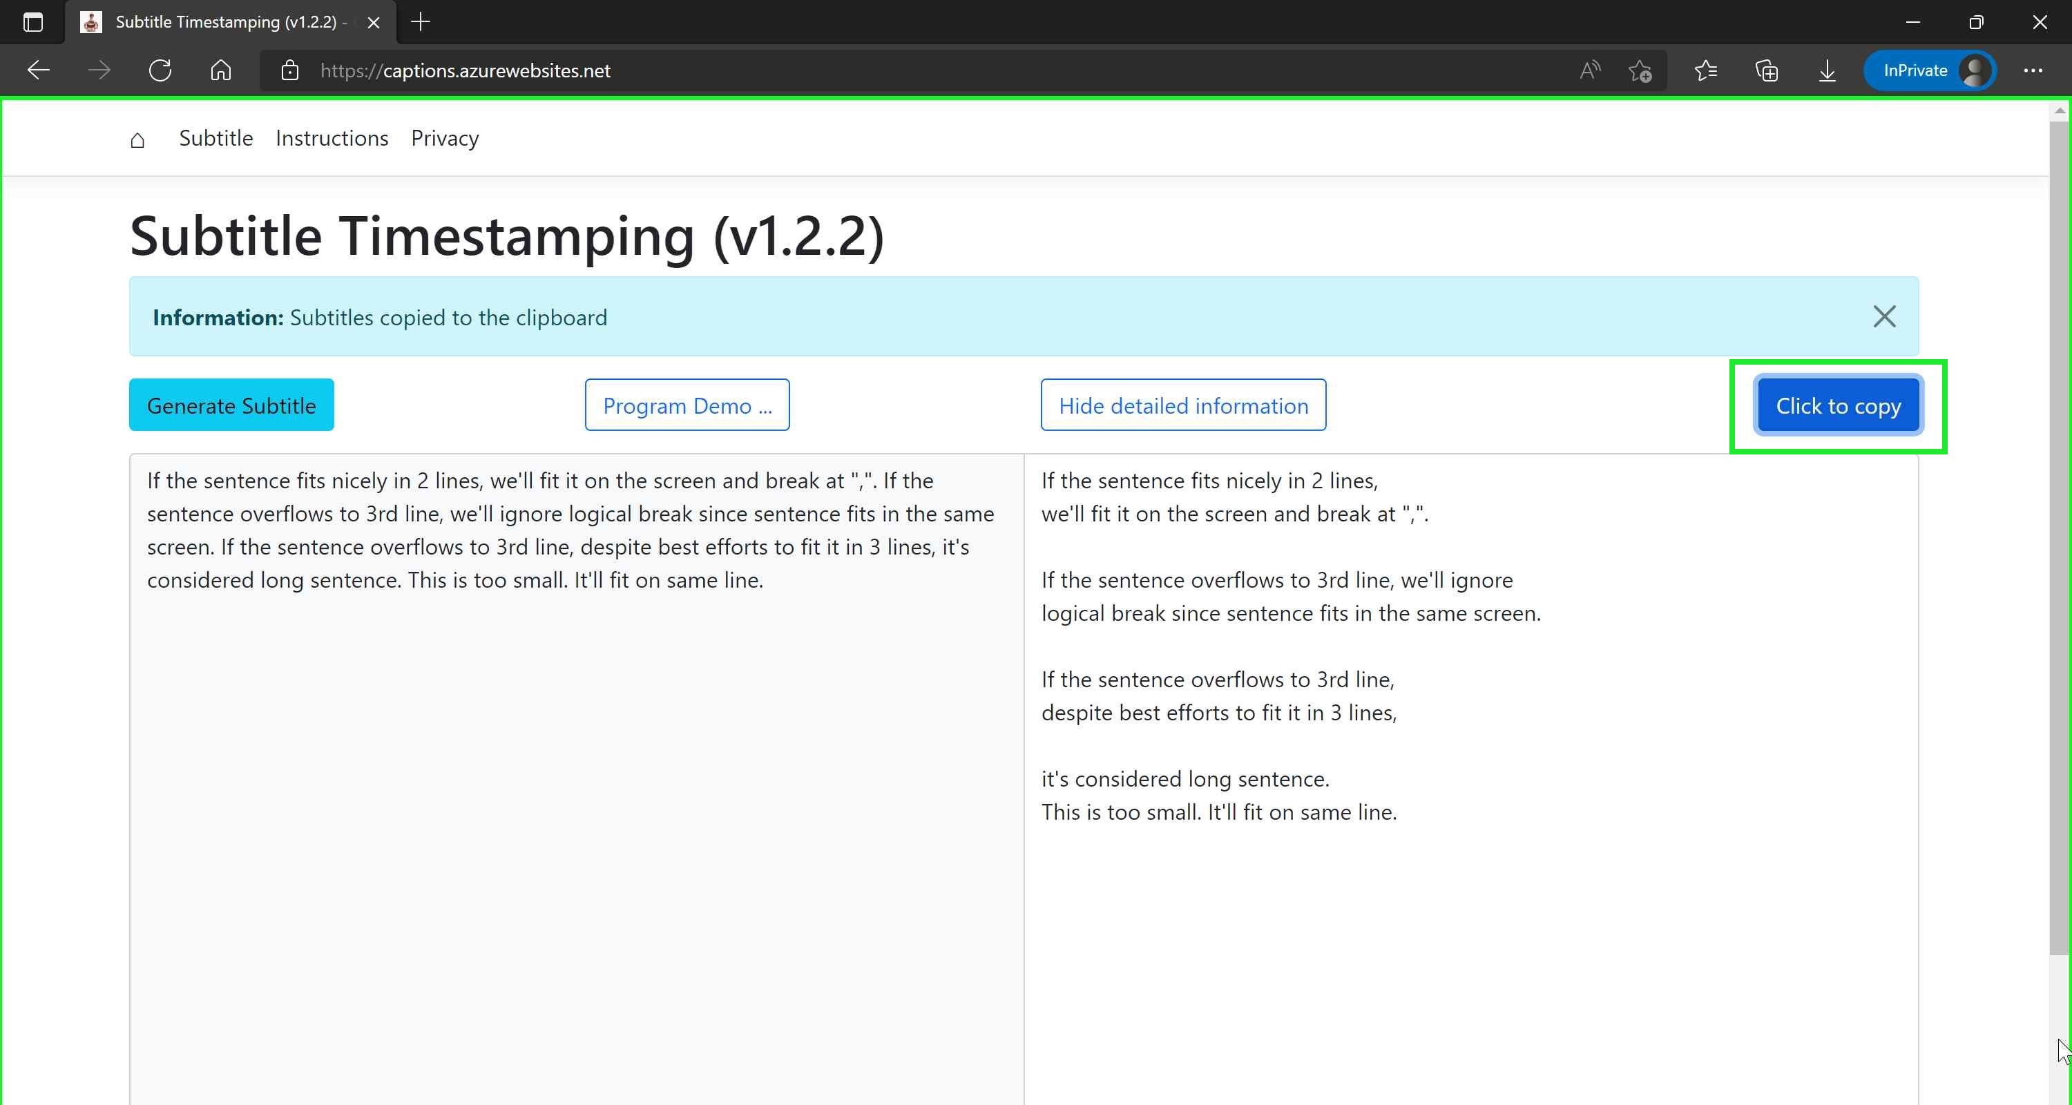Click the input text area with sentences
Viewport: 2072px width, 1105px height.
577,778
